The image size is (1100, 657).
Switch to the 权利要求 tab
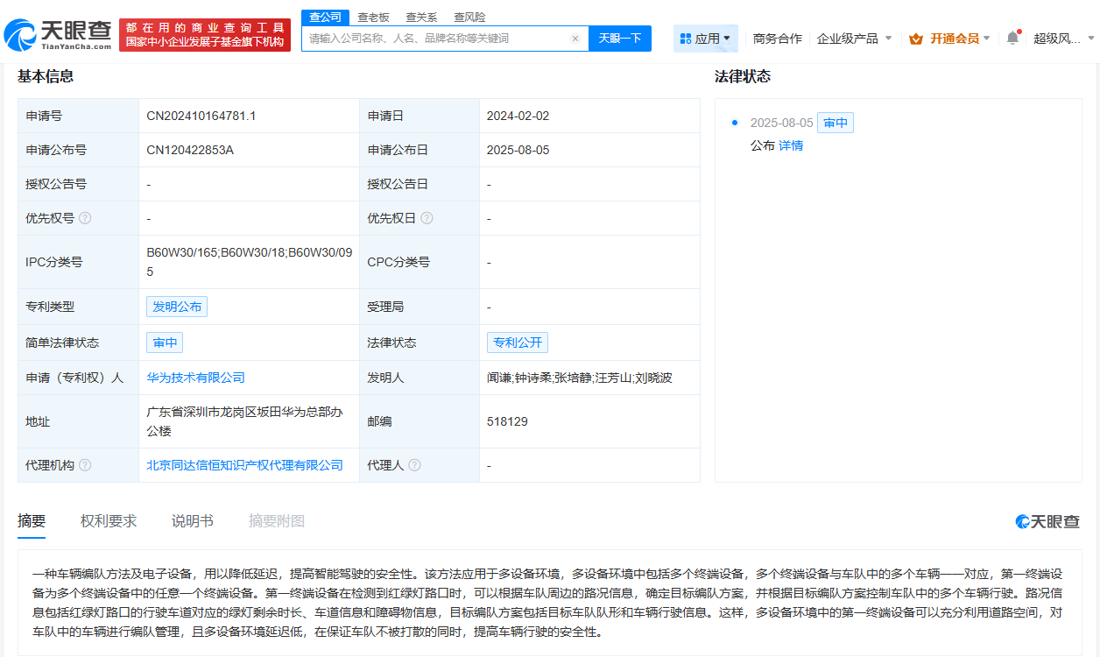coord(108,520)
